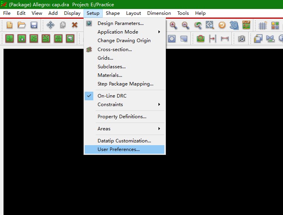Screen dimensions: 283x215
Task: Open Cross-section... menu entry
Action: coord(125,50)
